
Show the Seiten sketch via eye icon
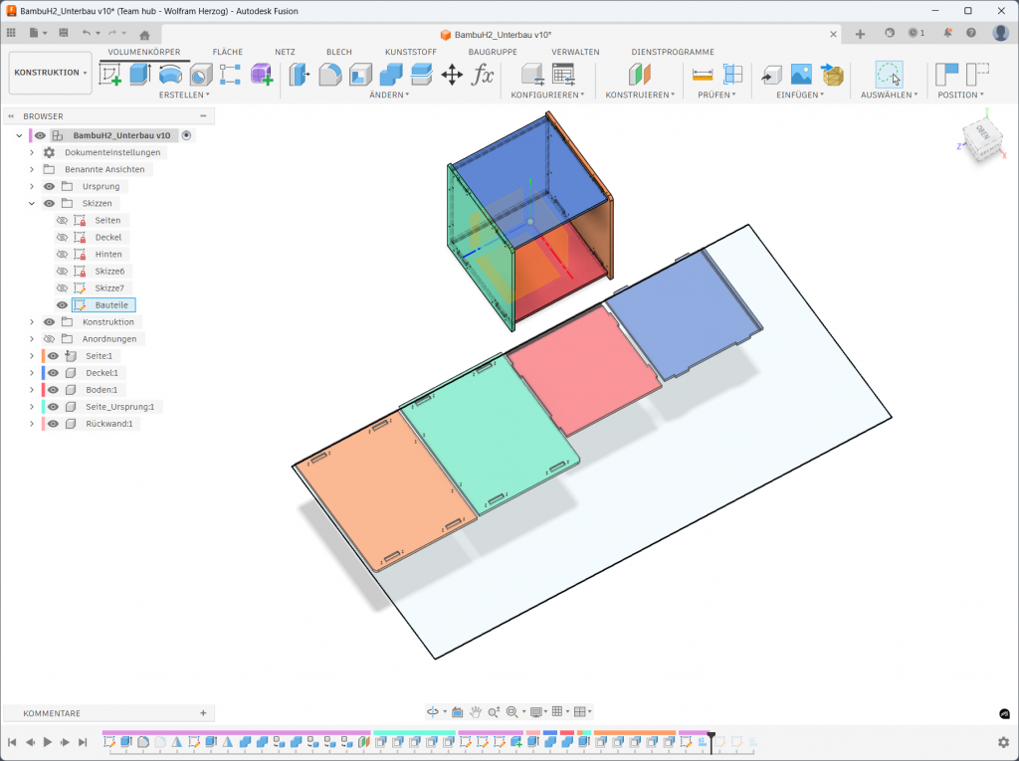62,221
